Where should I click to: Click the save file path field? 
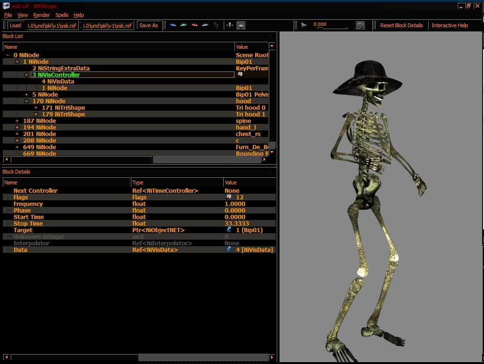(x=108, y=26)
